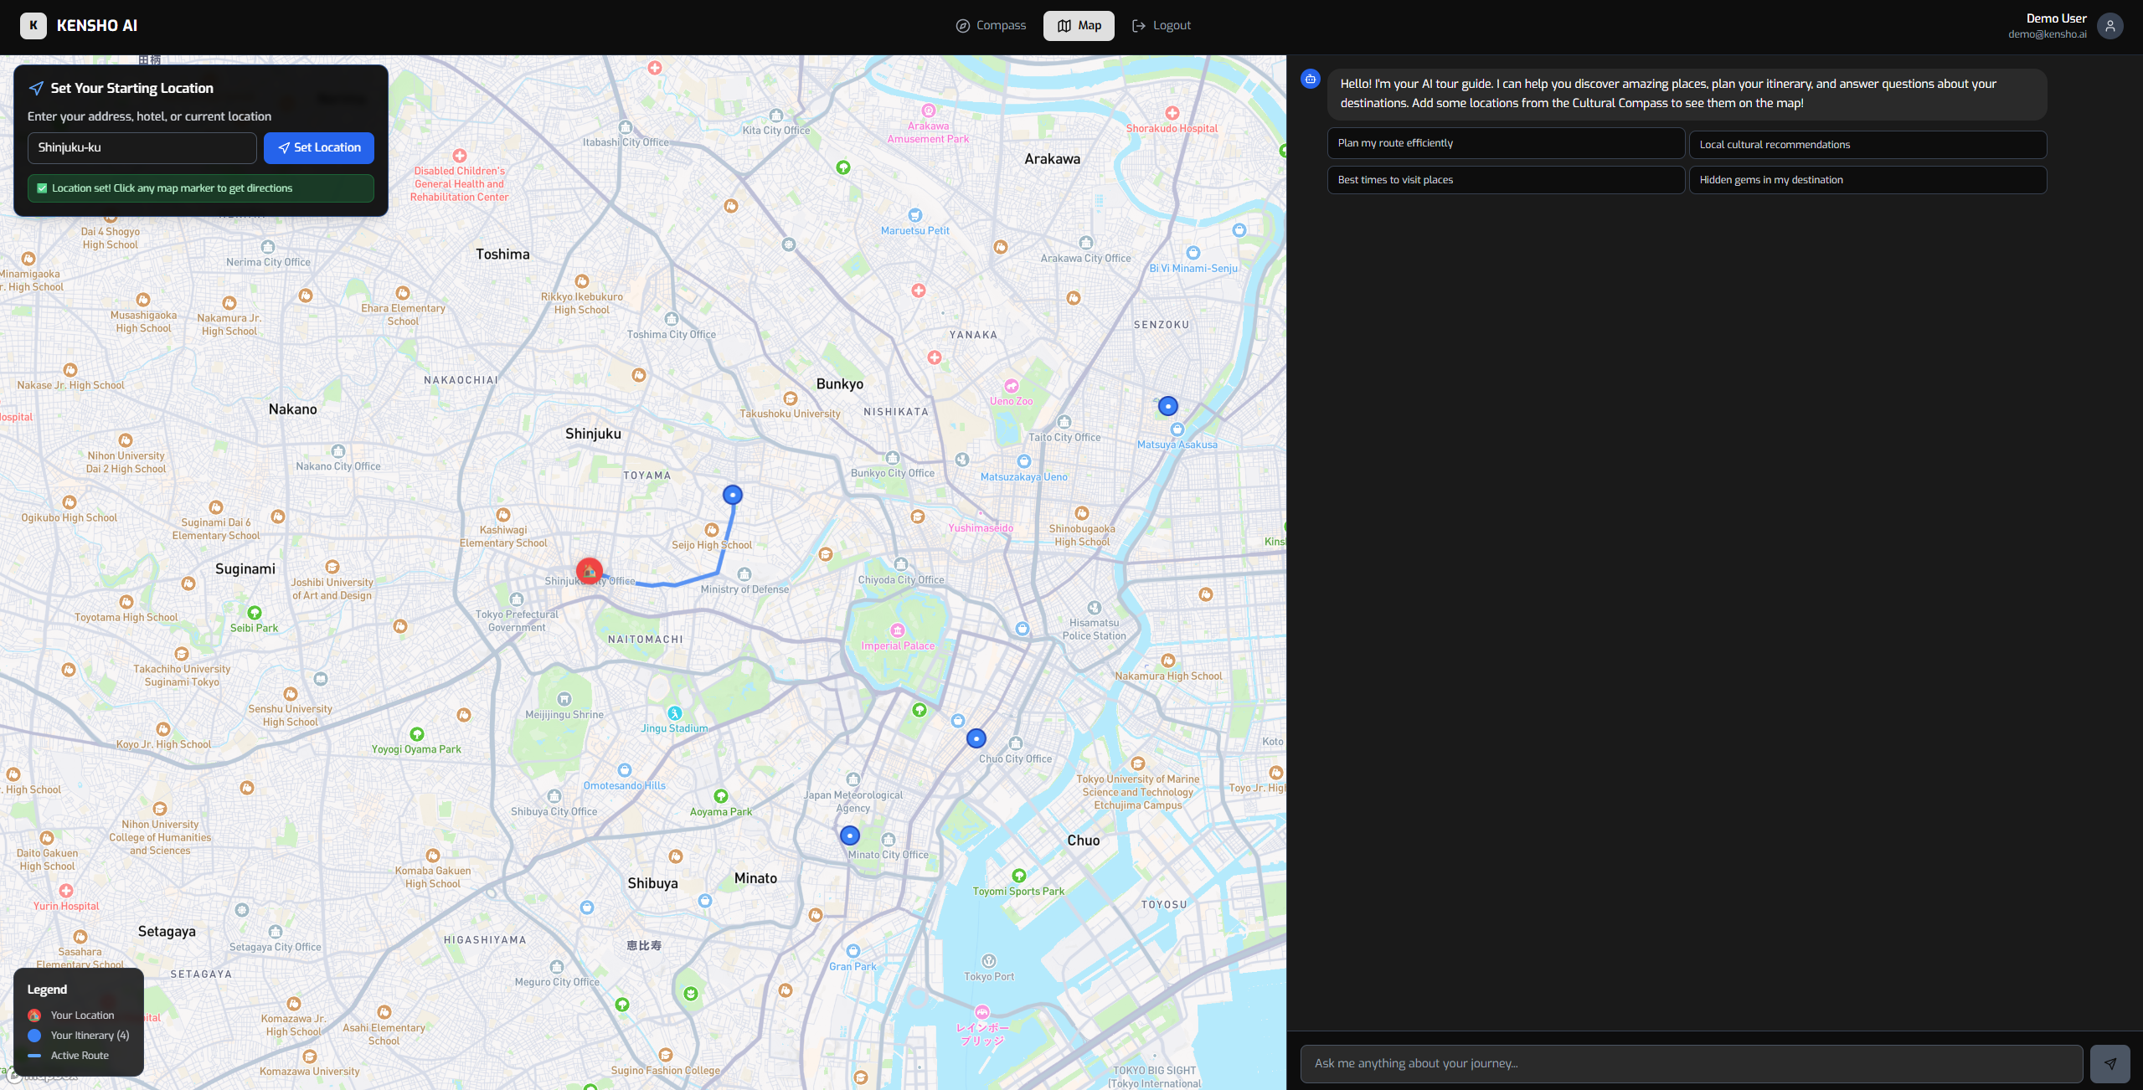Select the blue itinerary marker near Matsuya Asakusa
The image size is (2143, 1090).
[1167, 406]
